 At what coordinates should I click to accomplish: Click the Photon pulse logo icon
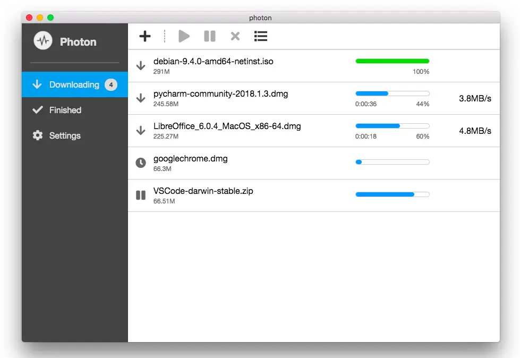43,41
